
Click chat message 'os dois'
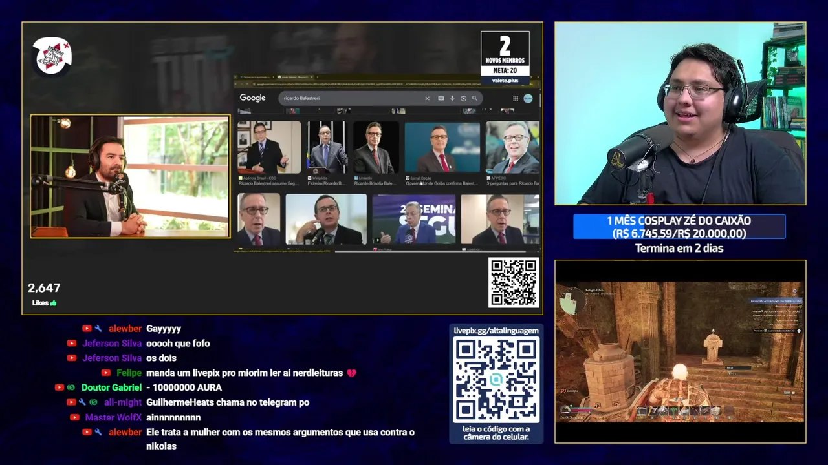[x=161, y=358]
